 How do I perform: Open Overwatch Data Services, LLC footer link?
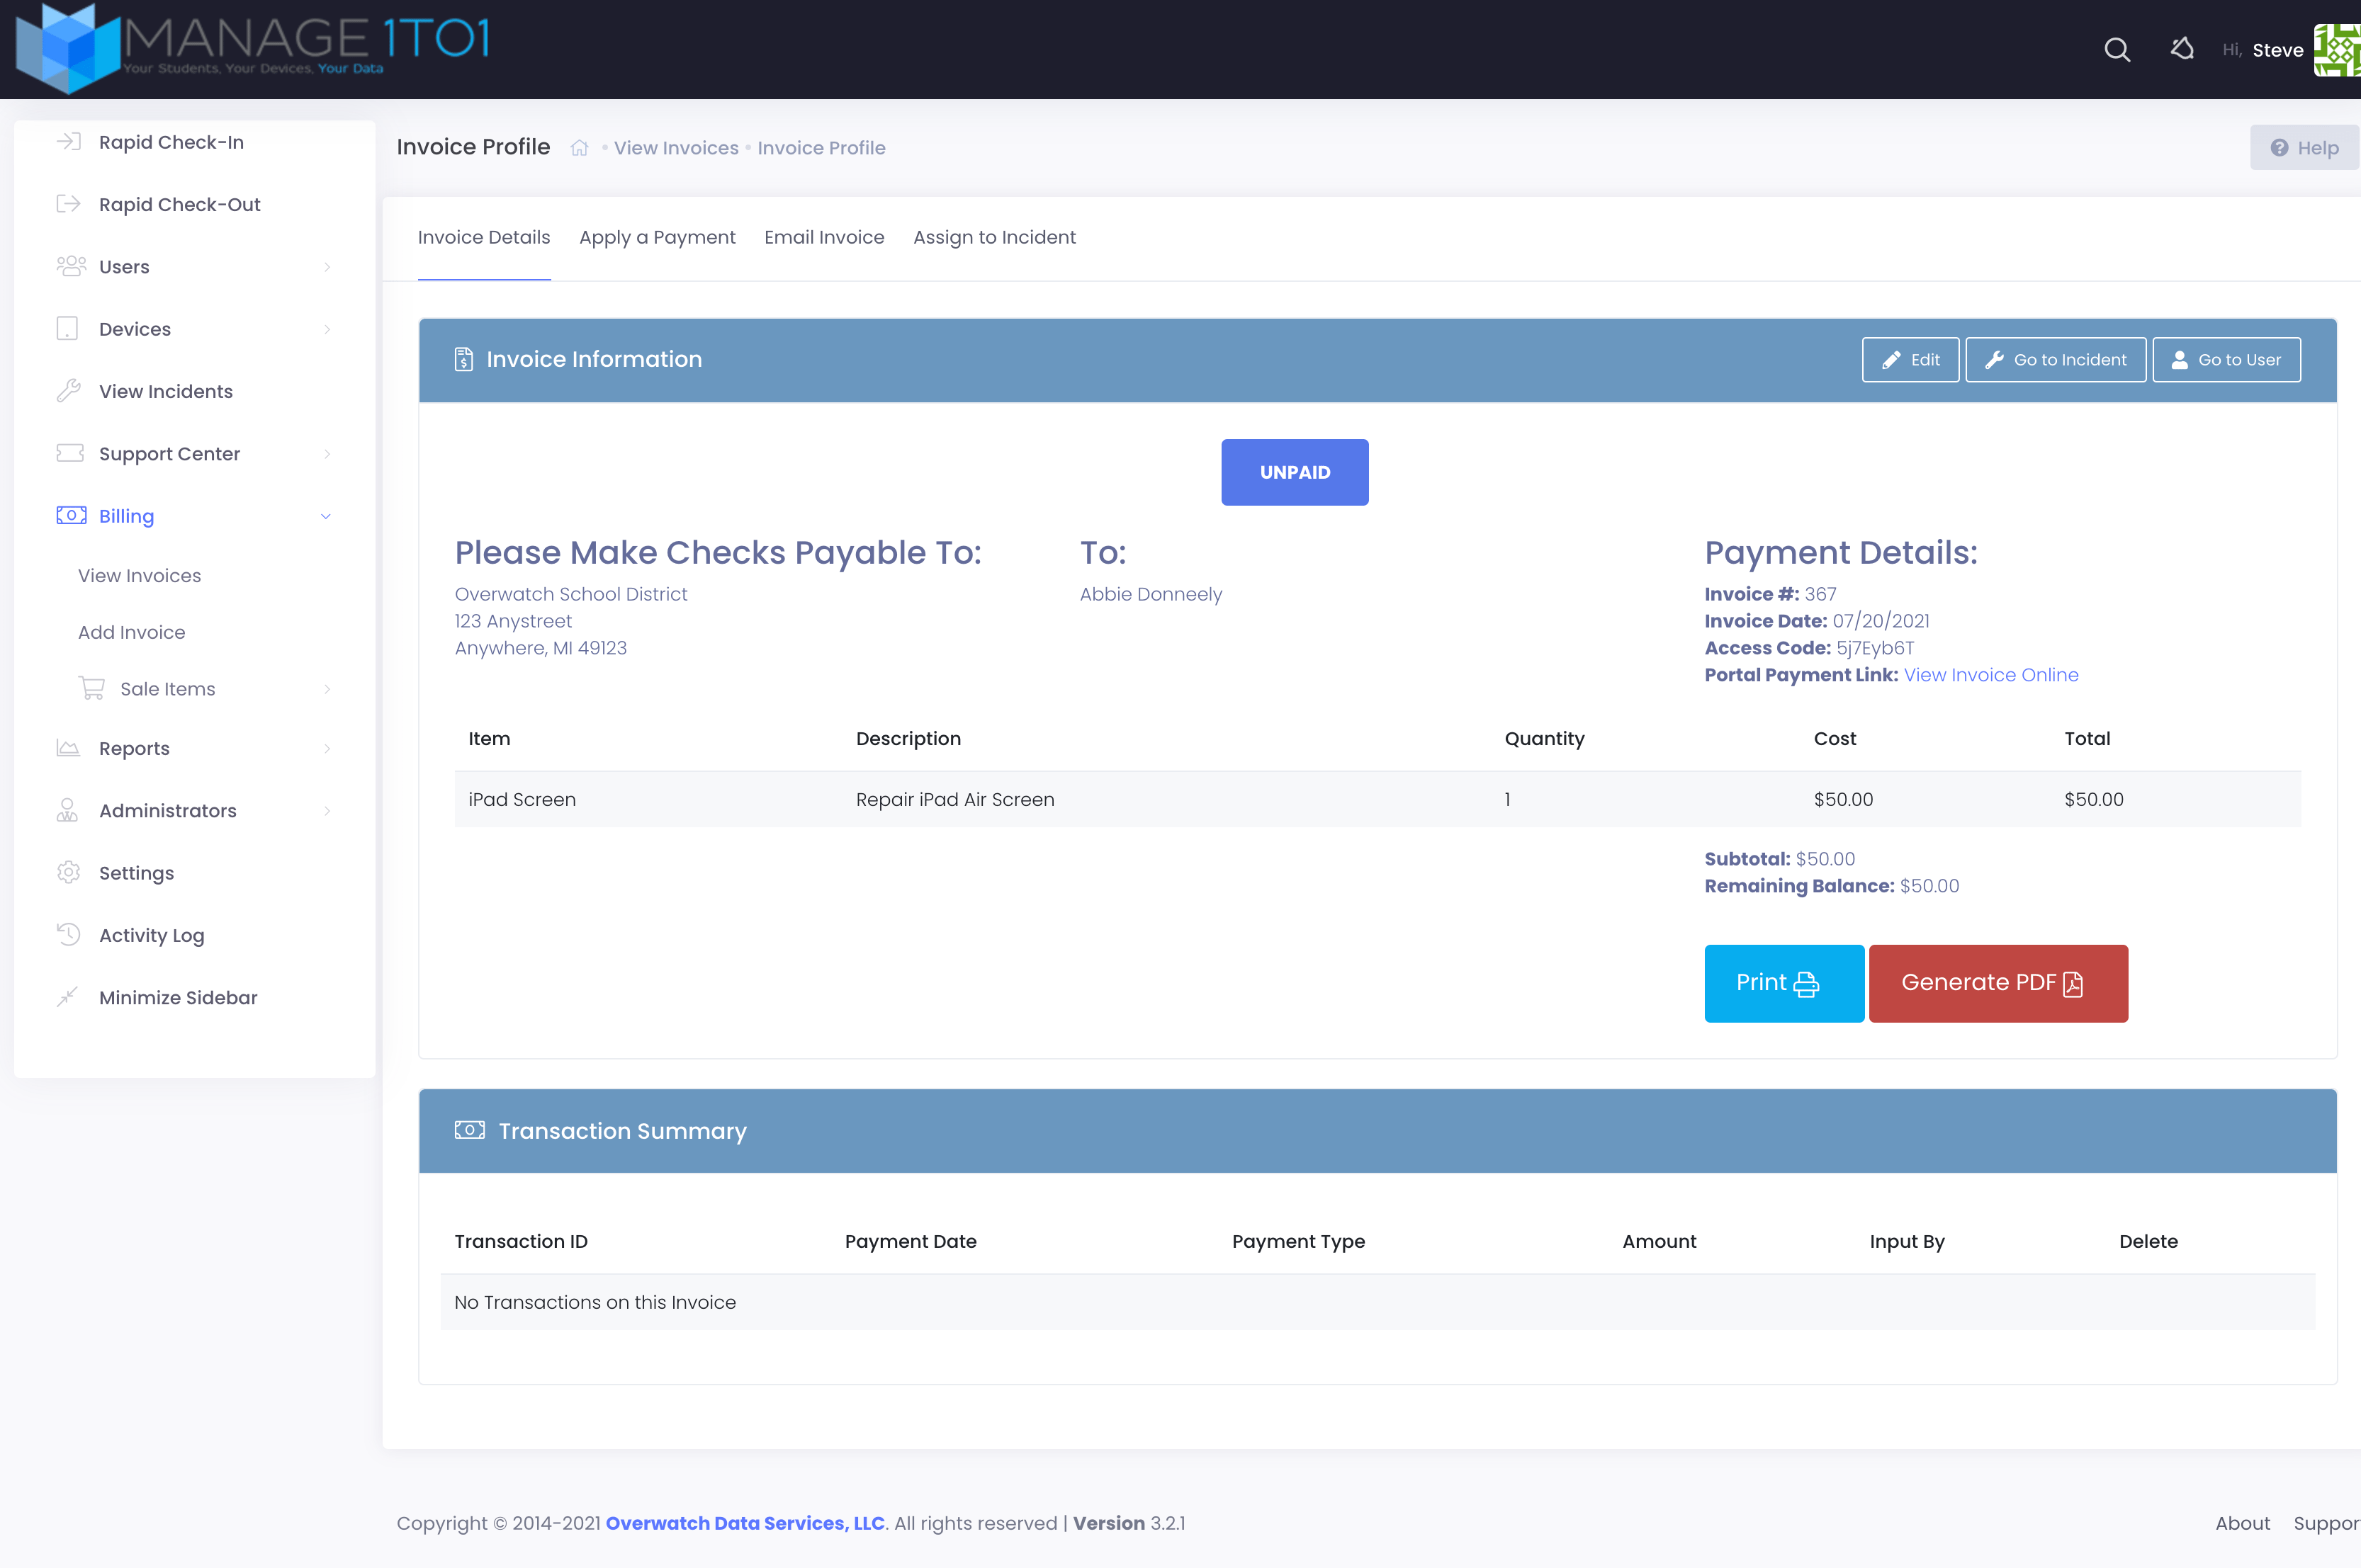click(x=745, y=1523)
